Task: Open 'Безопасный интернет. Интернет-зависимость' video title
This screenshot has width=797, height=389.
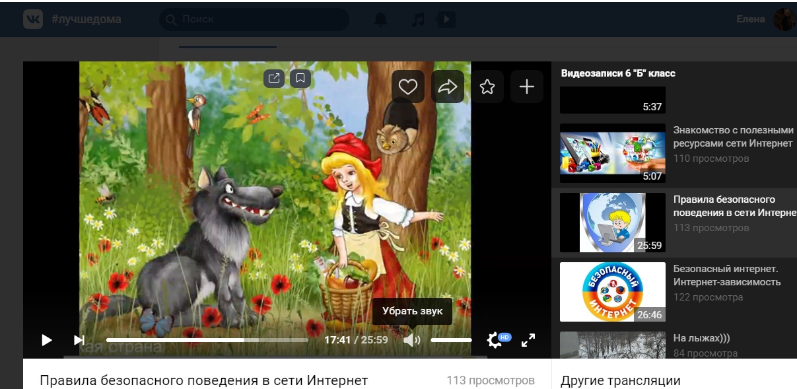Action: tap(727, 275)
